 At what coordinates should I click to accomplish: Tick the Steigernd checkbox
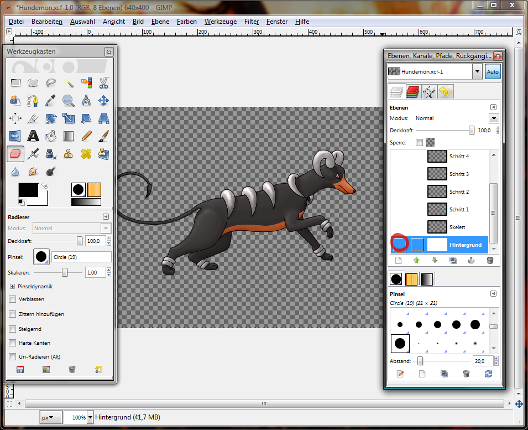click(x=13, y=329)
